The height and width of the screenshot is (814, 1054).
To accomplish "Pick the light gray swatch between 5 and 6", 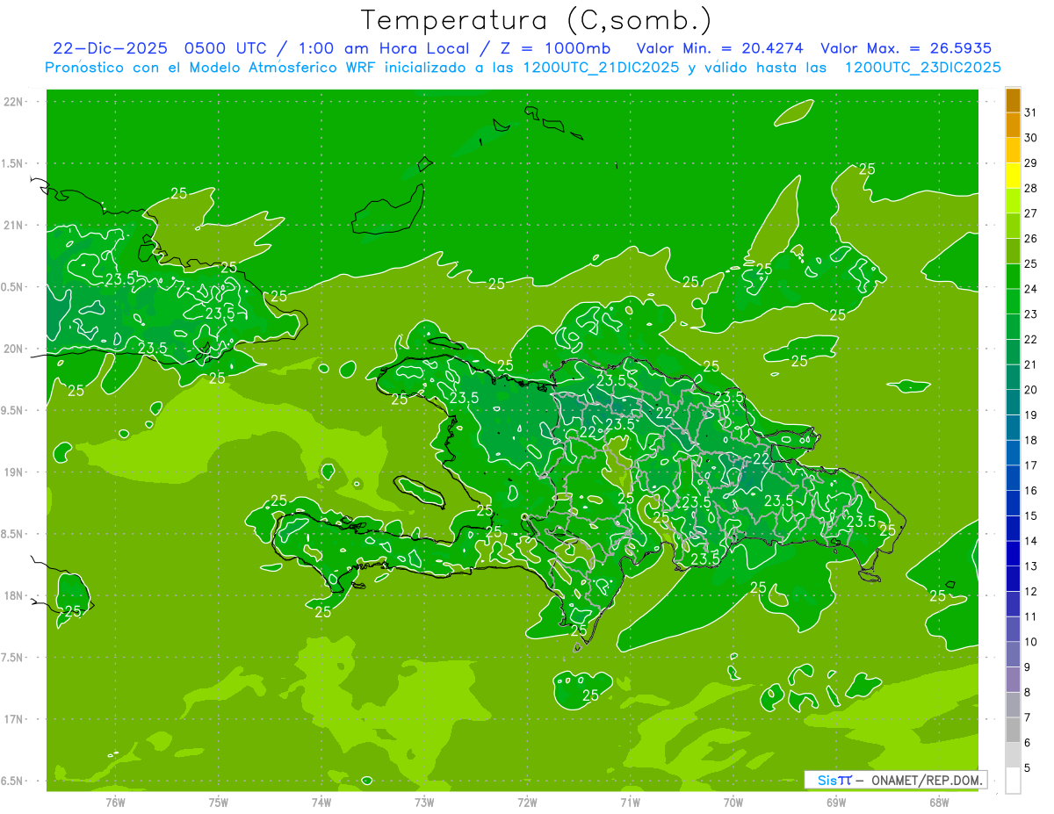I will pyautogui.click(x=1013, y=755).
